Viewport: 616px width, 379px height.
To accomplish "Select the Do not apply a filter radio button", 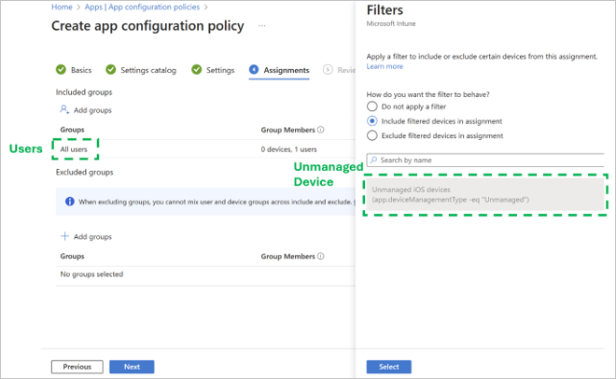I will coord(372,107).
